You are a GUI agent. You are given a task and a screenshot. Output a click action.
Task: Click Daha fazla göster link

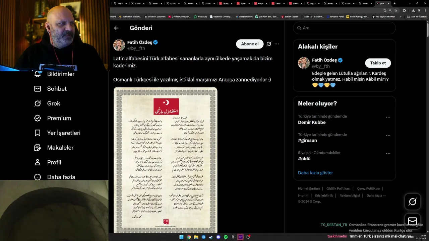[x=315, y=173]
